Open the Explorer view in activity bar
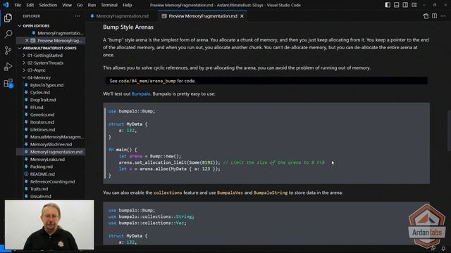The width and height of the screenshot is (451, 253). coord(8,18)
